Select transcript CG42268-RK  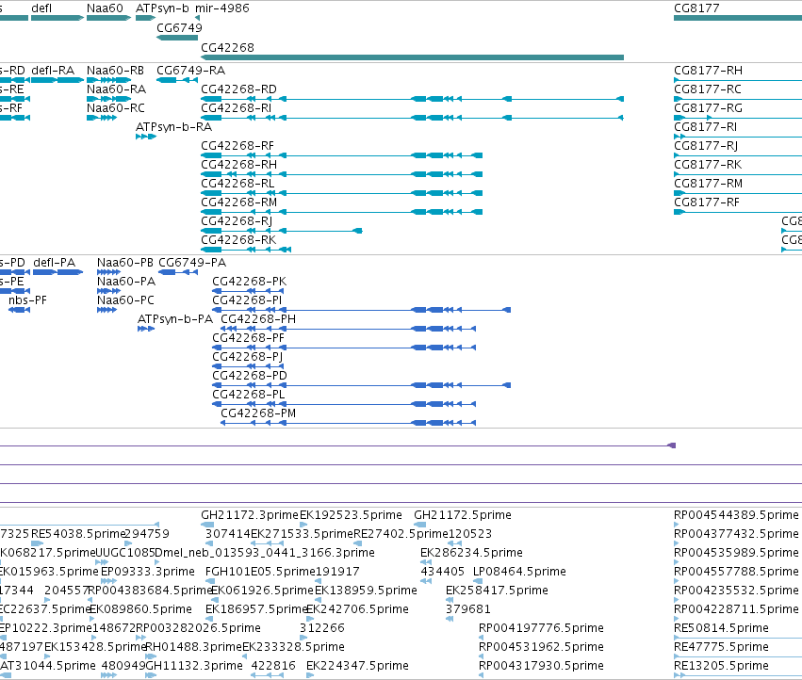point(246,250)
